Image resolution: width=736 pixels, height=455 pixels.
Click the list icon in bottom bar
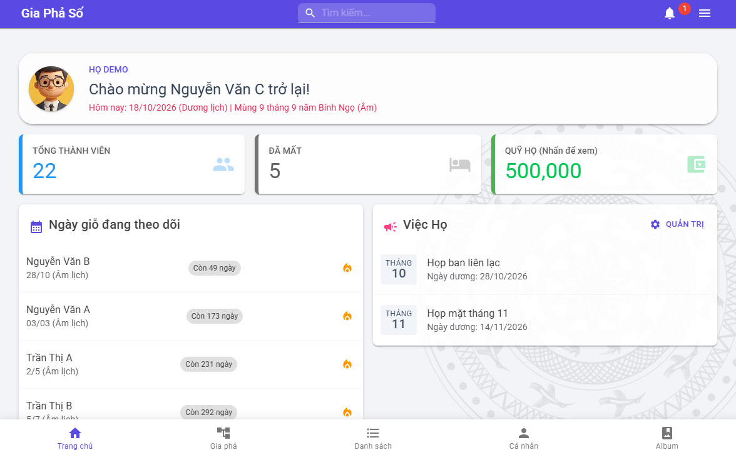click(373, 432)
